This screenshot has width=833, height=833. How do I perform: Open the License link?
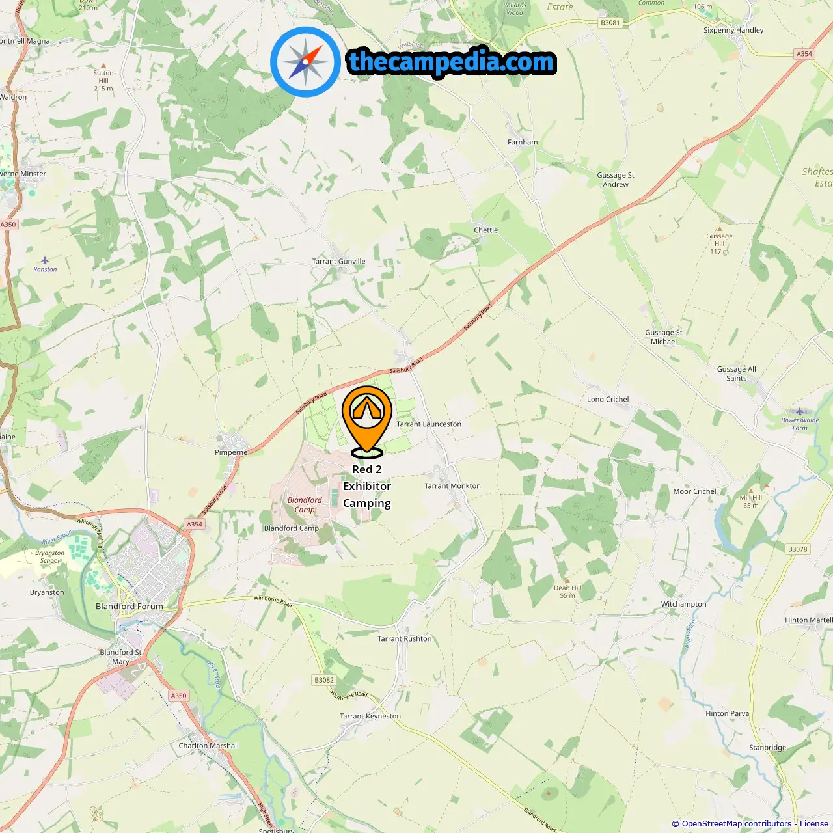tap(814, 823)
